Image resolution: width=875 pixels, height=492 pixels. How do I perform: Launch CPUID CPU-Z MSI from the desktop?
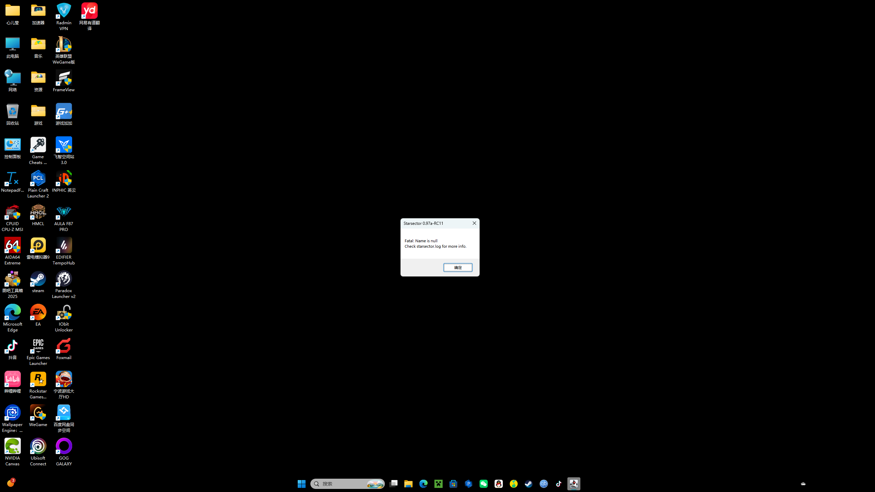(x=12, y=212)
